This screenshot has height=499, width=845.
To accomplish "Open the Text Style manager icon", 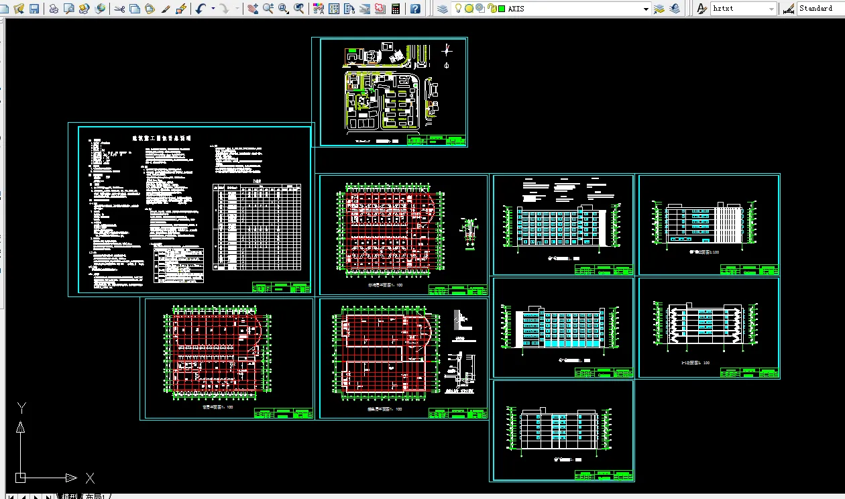I will coord(701,9).
